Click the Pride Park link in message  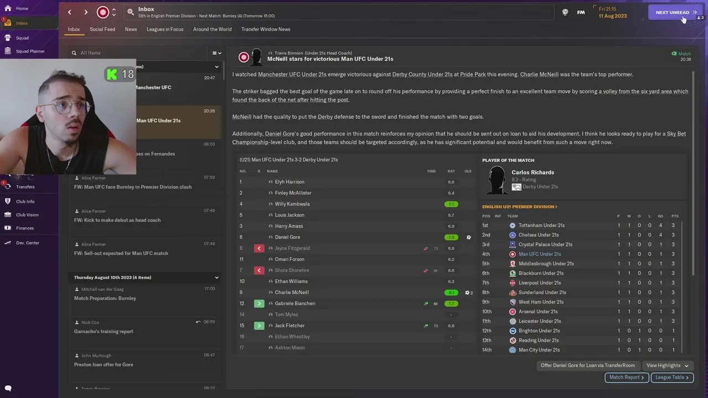pos(473,75)
